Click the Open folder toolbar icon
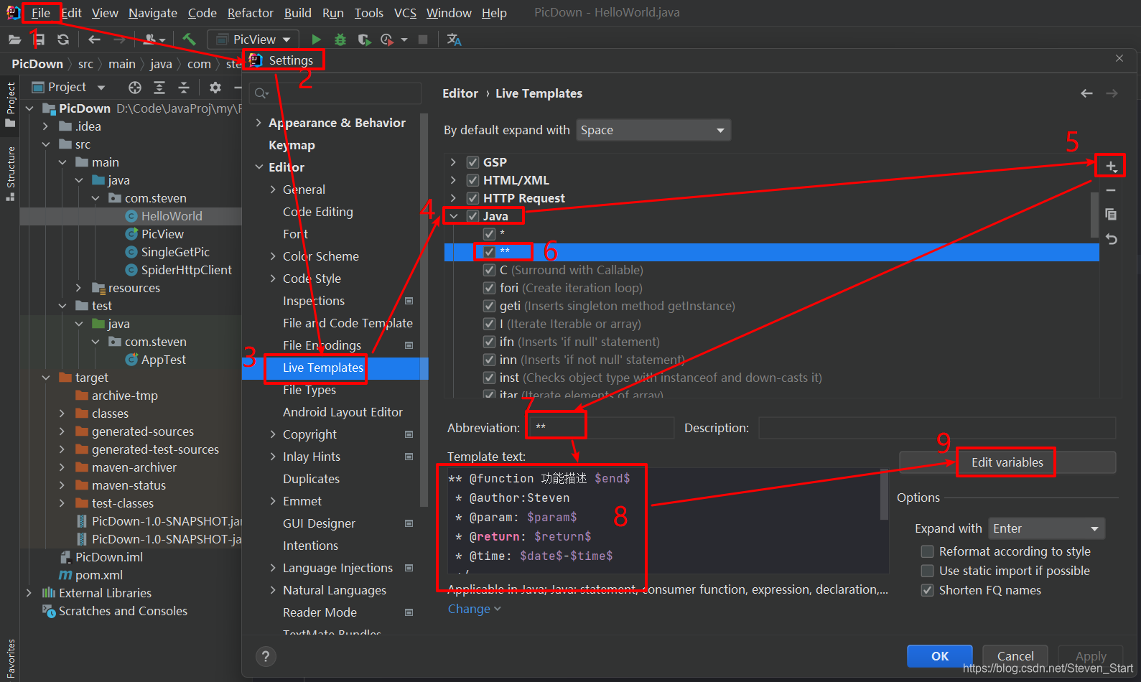 (14, 39)
